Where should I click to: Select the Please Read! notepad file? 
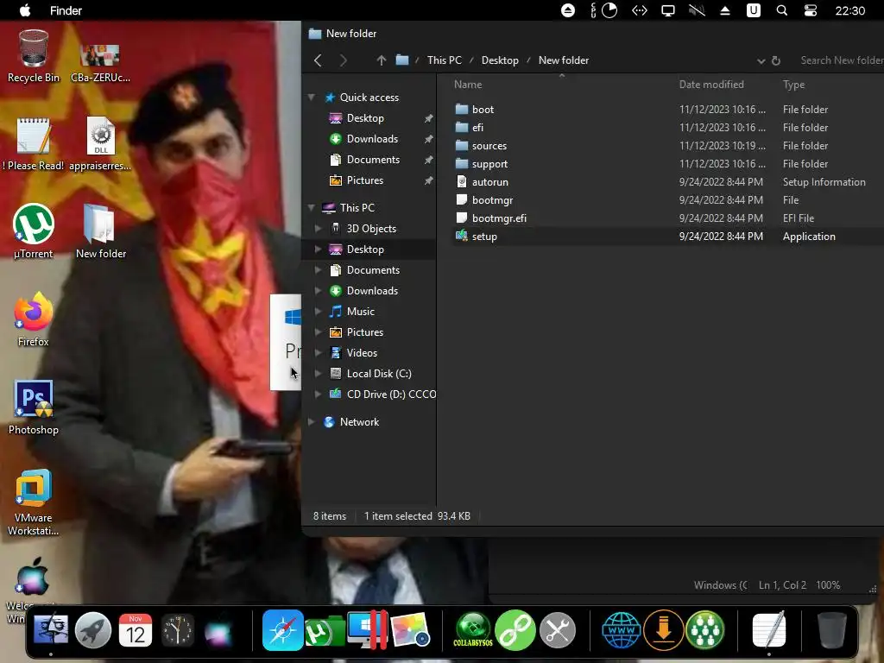pyautogui.click(x=34, y=144)
